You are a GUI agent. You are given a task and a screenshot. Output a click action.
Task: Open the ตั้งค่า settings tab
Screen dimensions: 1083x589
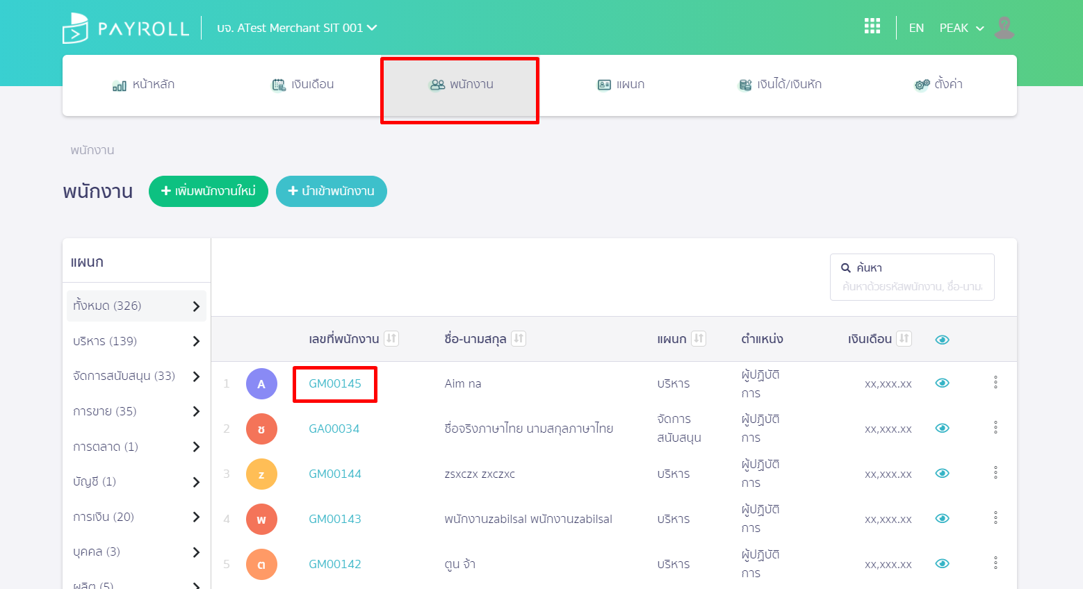tap(938, 85)
